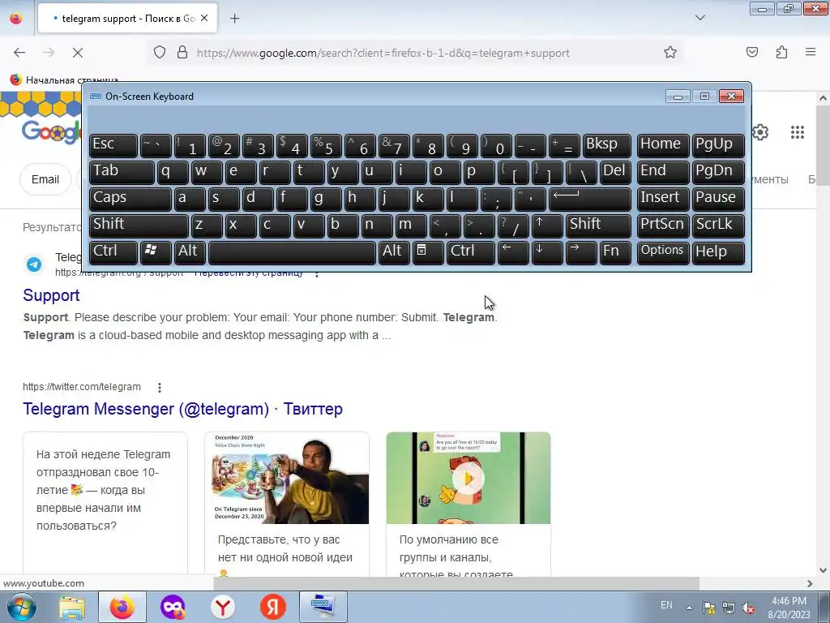Open the Firefox hamburger application menu
The width and height of the screenshot is (830, 623).
click(811, 53)
